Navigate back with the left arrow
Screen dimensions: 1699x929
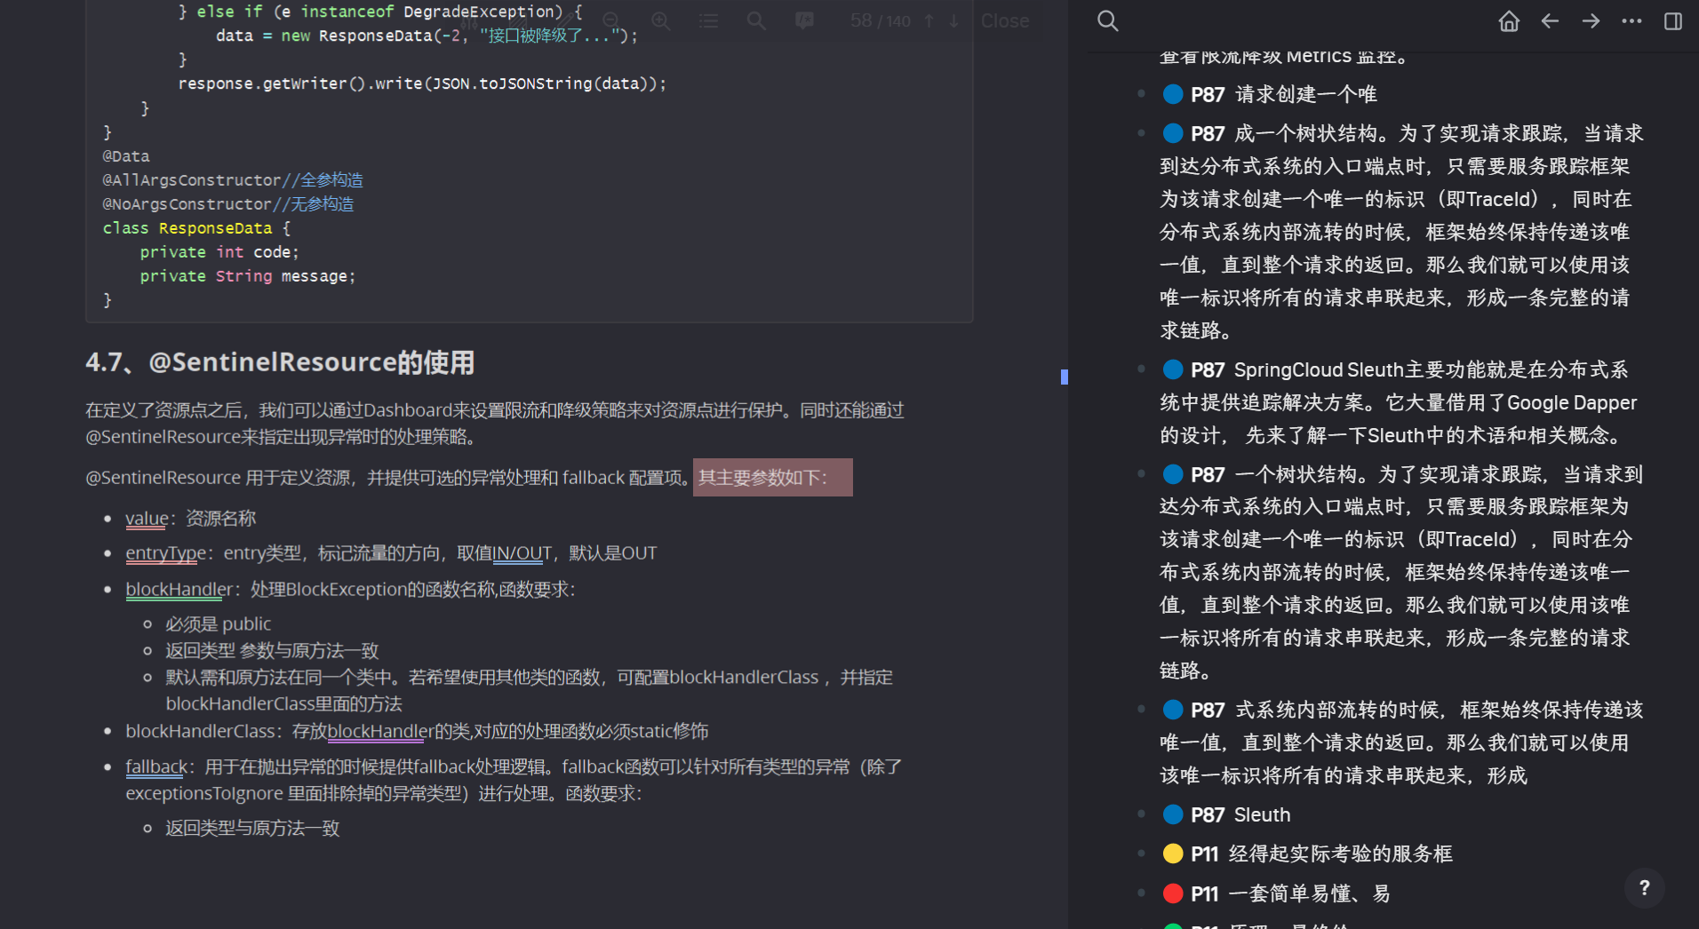click(1550, 20)
